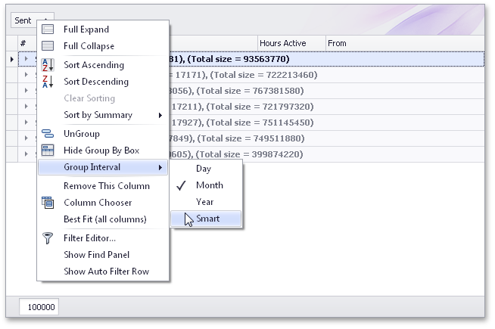Click the Sort Ascending A-Z icon
The width and height of the screenshot is (495, 329).
[48, 65]
